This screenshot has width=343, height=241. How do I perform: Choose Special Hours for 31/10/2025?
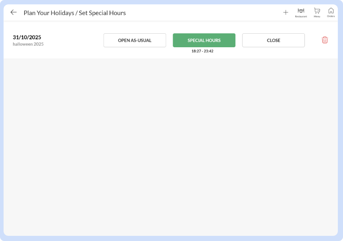204,40
